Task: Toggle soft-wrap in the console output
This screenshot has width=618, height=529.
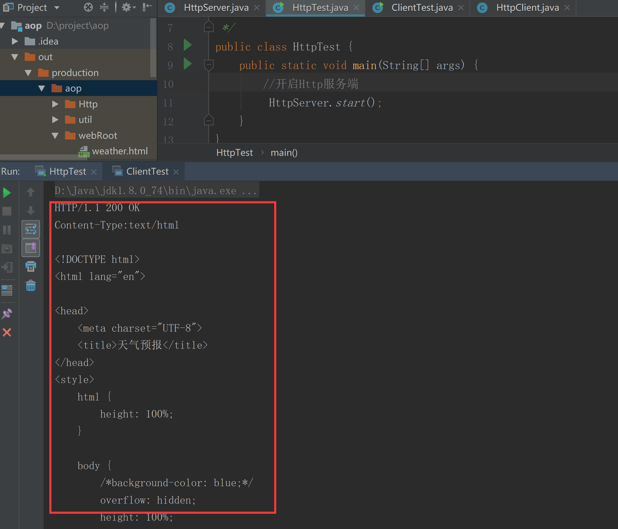Action: pos(31,229)
